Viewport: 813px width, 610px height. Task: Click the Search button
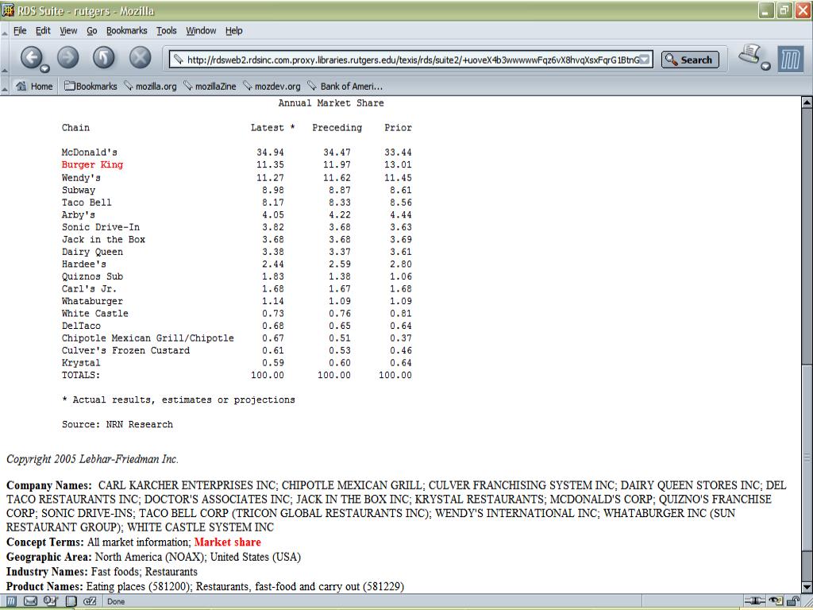690,60
